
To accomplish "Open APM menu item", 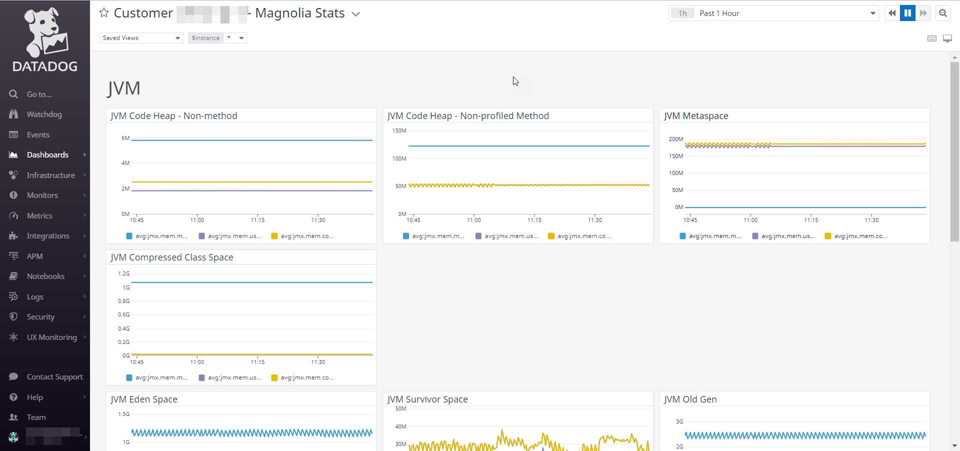I will tap(35, 256).
